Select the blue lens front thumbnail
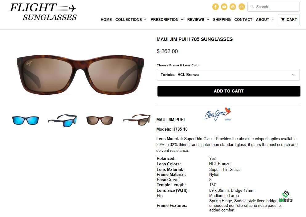Image resolution: width=306 pixels, height=217 pixels. (26, 120)
